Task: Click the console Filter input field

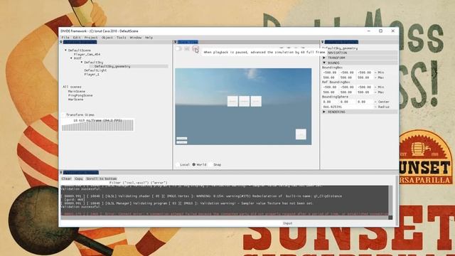Action: coord(85,183)
